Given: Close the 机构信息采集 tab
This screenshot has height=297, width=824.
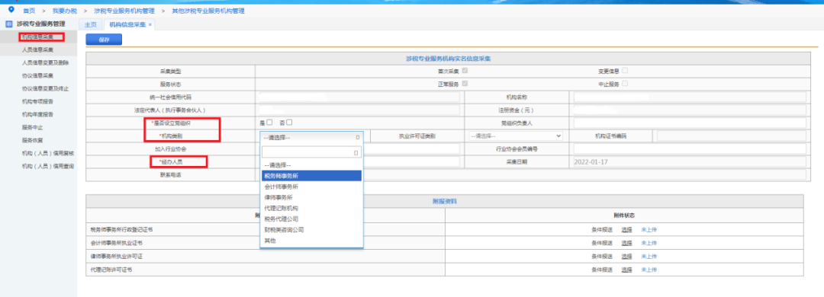Looking at the screenshot, I should point(150,24).
